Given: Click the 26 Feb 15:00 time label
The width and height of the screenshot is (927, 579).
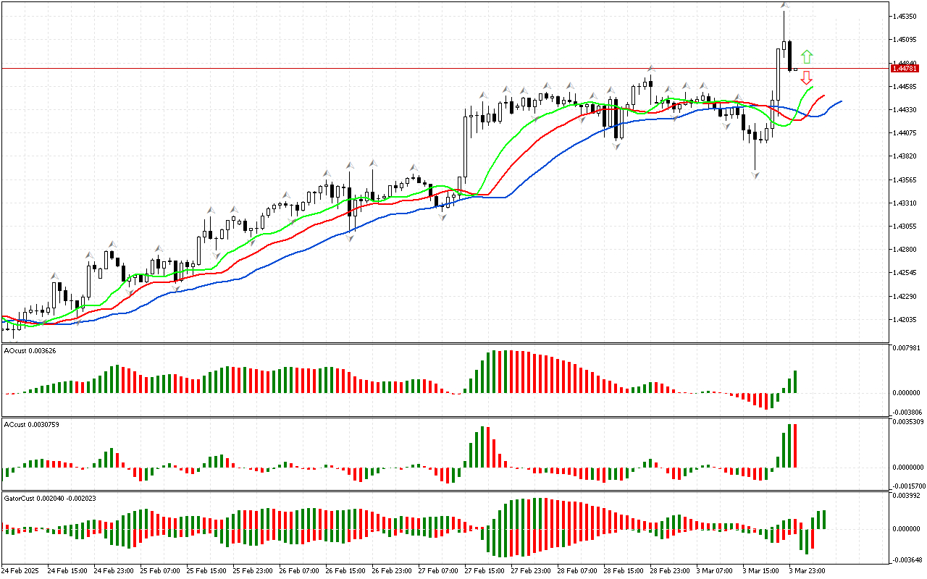Looking at the screenshot, I should [345, 571].
